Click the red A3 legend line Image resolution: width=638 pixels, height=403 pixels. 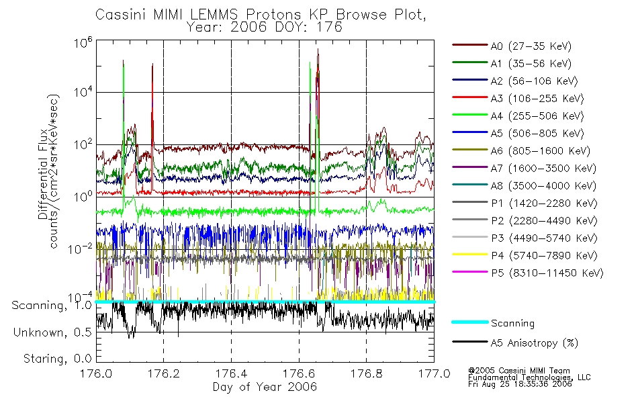[470, 97]
